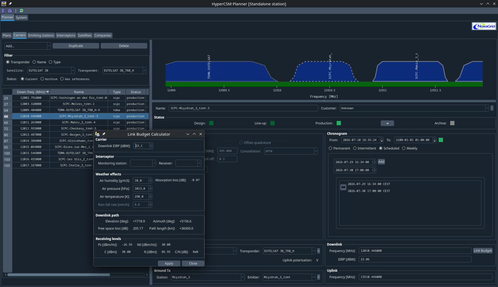Click the Air pressure stepper arrows
Image resolution: width=498 pixels, height=287 pixels.
pyautogui.click(x=150, y=189)
